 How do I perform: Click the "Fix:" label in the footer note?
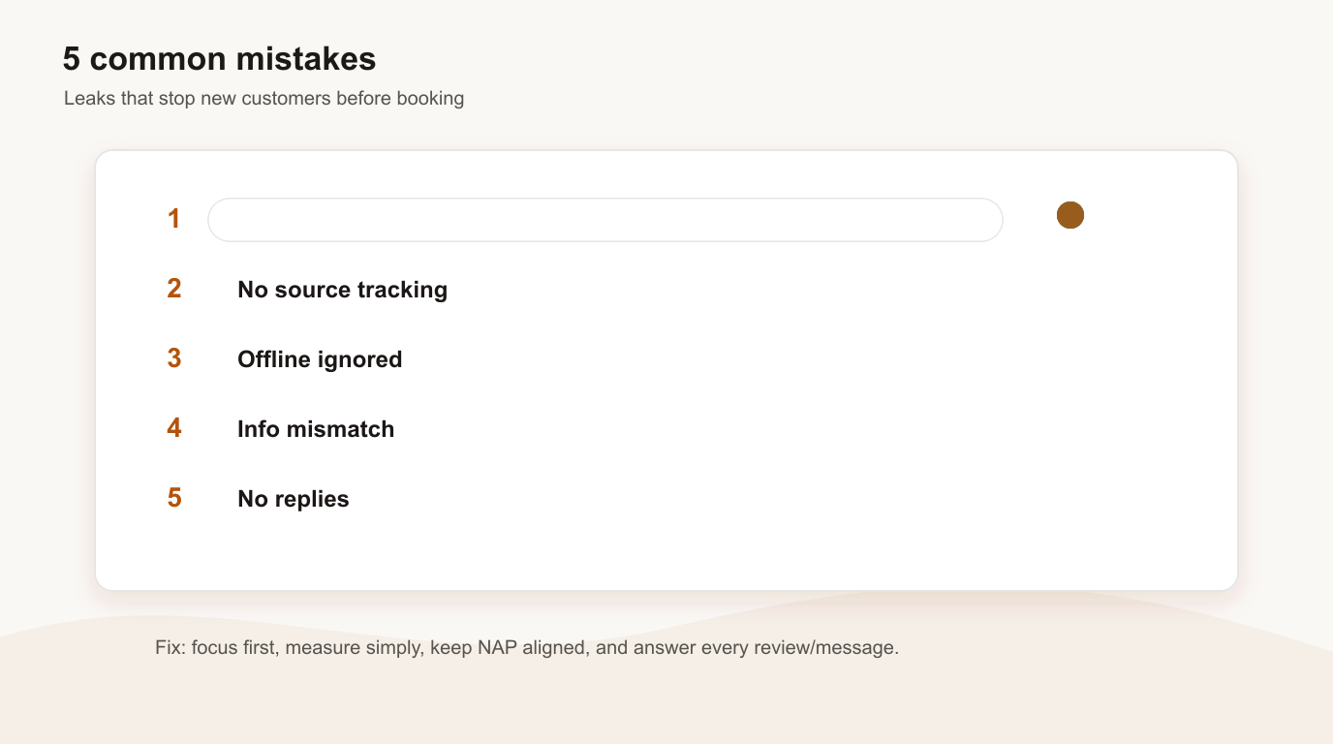(170, 647)
